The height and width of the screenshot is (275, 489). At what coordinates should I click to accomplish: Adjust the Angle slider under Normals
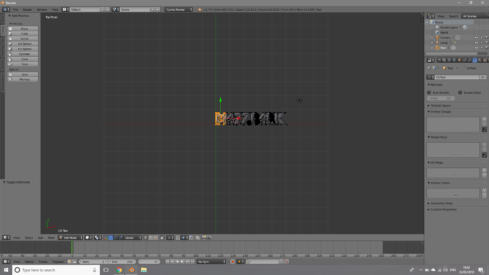(x=441, y=98)
